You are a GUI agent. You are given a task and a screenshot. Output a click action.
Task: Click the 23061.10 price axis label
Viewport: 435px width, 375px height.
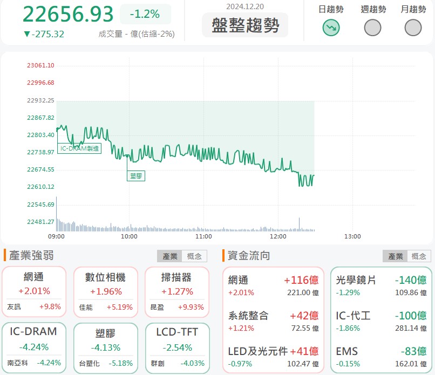click(40, 65)
